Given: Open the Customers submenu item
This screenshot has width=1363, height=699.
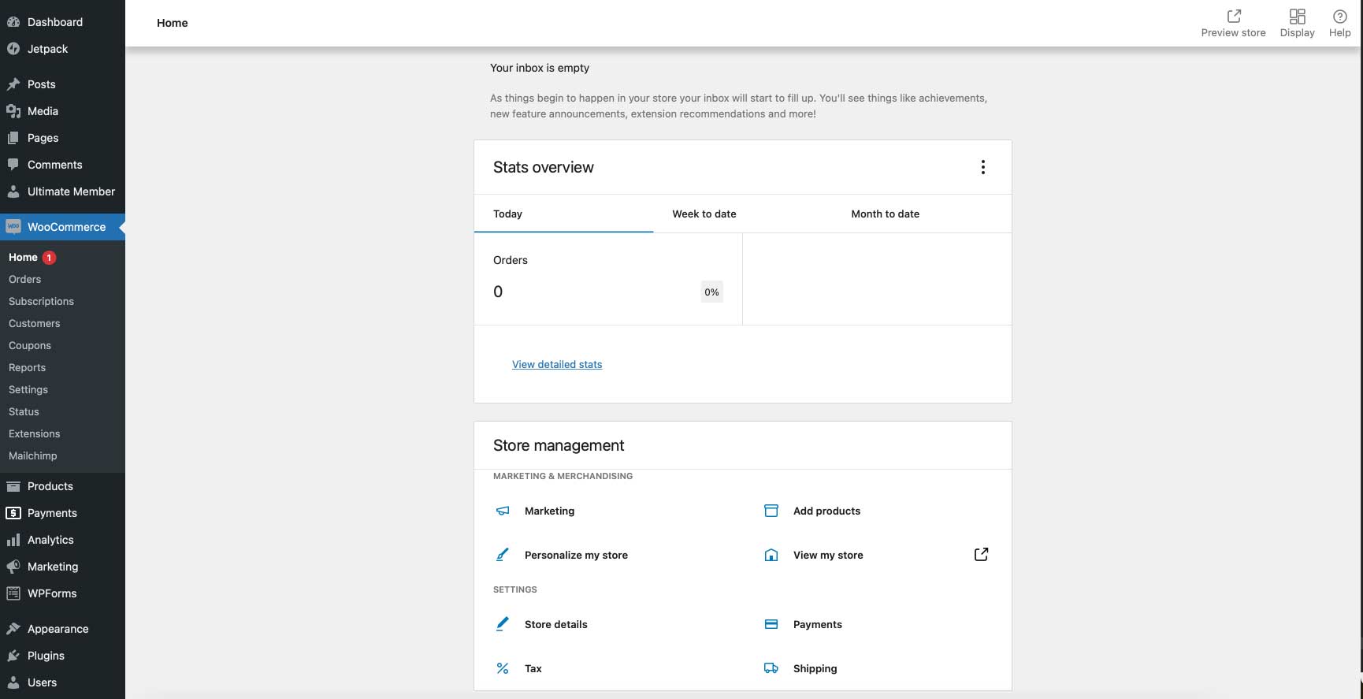Looking at the screenshot, I should tap(35, 323).
